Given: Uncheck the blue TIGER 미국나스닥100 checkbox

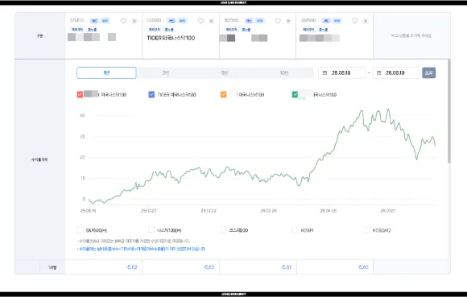Looking at the screenshot, I should tap(151, 95).
